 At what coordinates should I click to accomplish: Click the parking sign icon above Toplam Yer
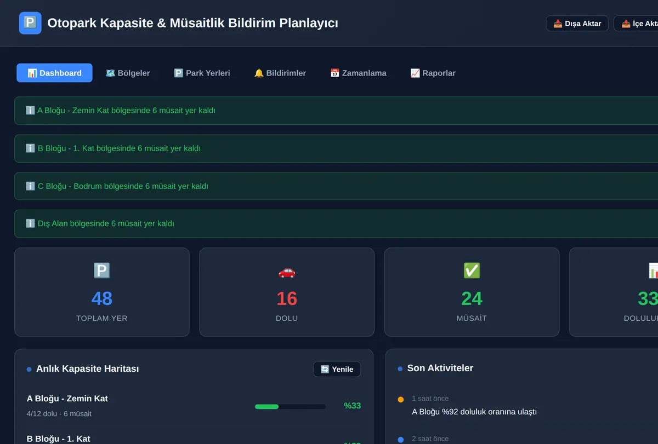[102, 270]
